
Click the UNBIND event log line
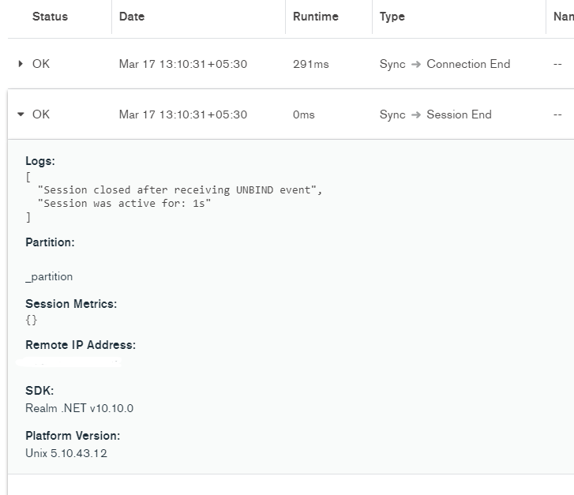tap(180, 190)
